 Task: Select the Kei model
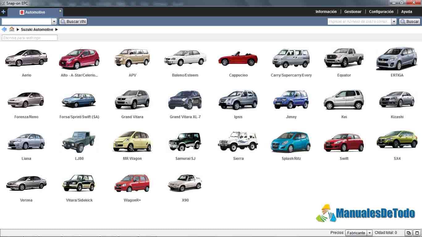pos(344,104)
